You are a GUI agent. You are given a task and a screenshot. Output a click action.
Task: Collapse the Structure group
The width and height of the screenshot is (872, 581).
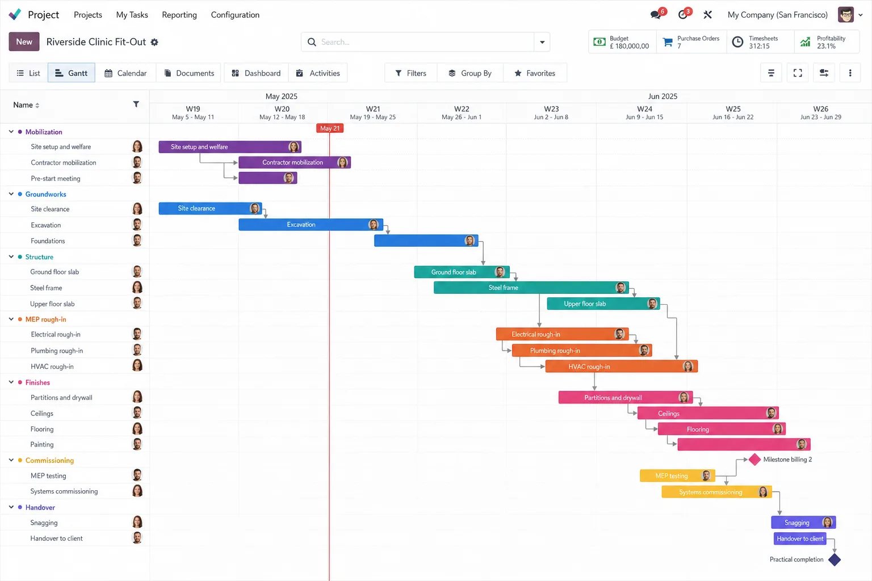click(11, 256)
